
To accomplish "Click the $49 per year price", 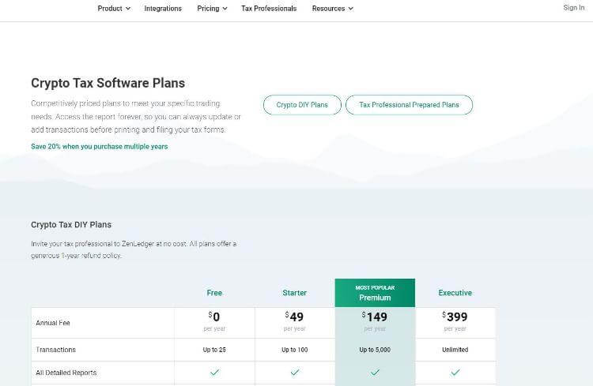I will click(295, 321).
